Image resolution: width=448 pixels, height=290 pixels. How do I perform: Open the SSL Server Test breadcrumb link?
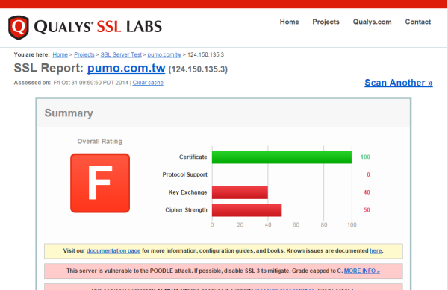[121, 54]
